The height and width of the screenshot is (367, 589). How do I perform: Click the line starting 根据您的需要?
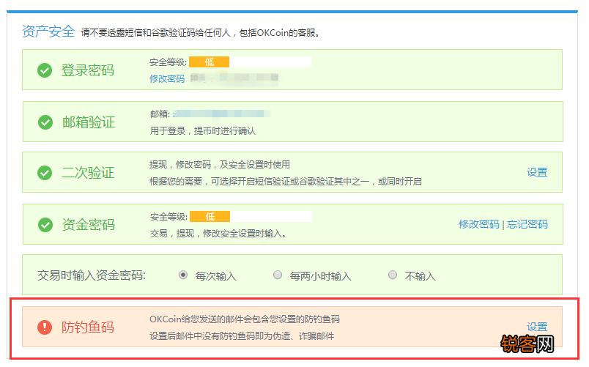[x=286, y=182]
